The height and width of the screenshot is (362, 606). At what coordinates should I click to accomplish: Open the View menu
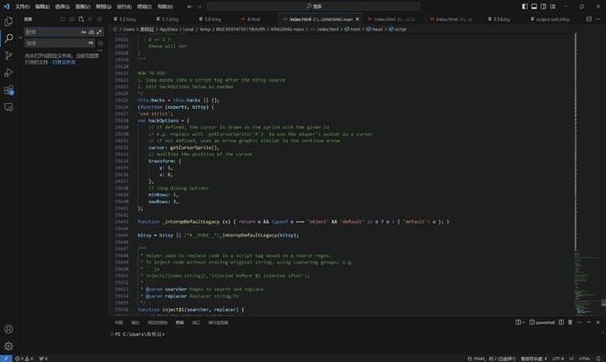[x=83, y=7]
